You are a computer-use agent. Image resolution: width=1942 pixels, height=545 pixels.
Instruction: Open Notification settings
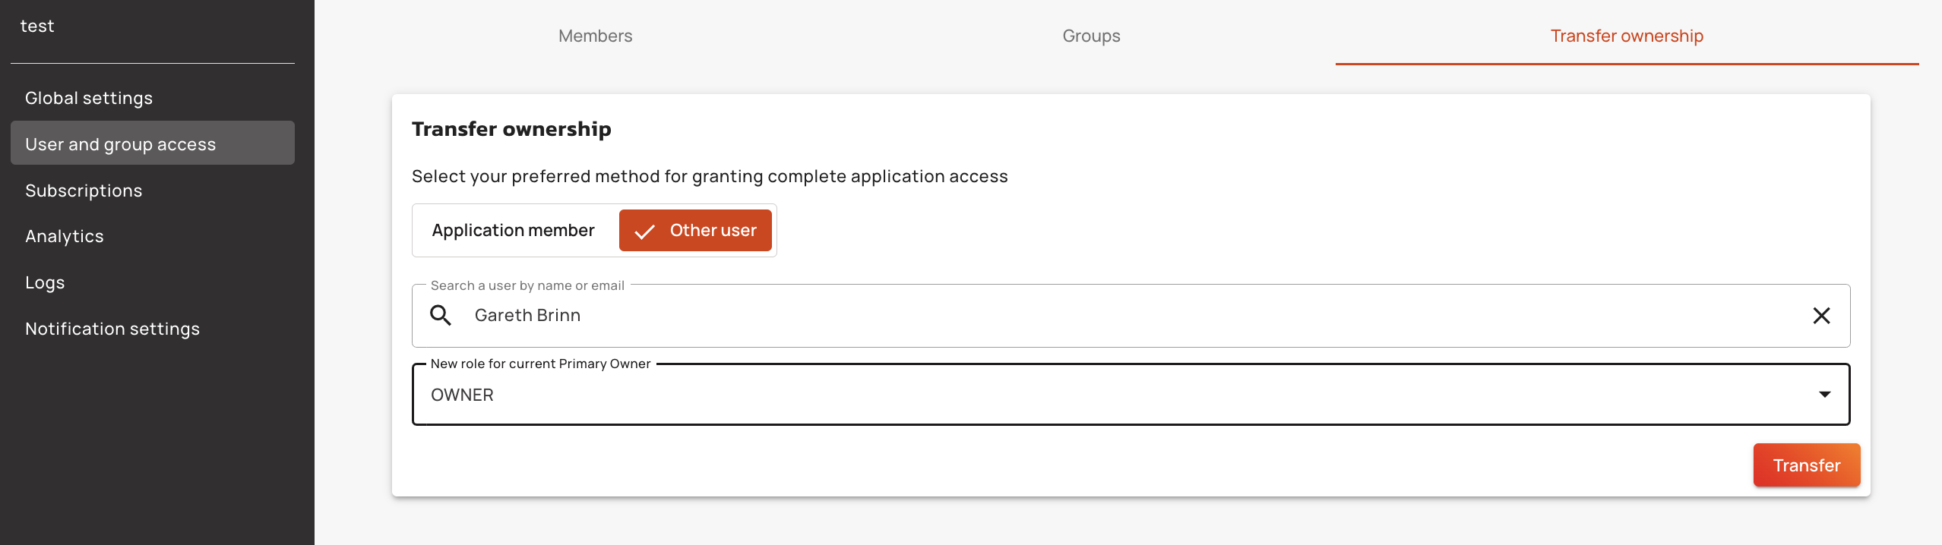(x=112, y=329)
